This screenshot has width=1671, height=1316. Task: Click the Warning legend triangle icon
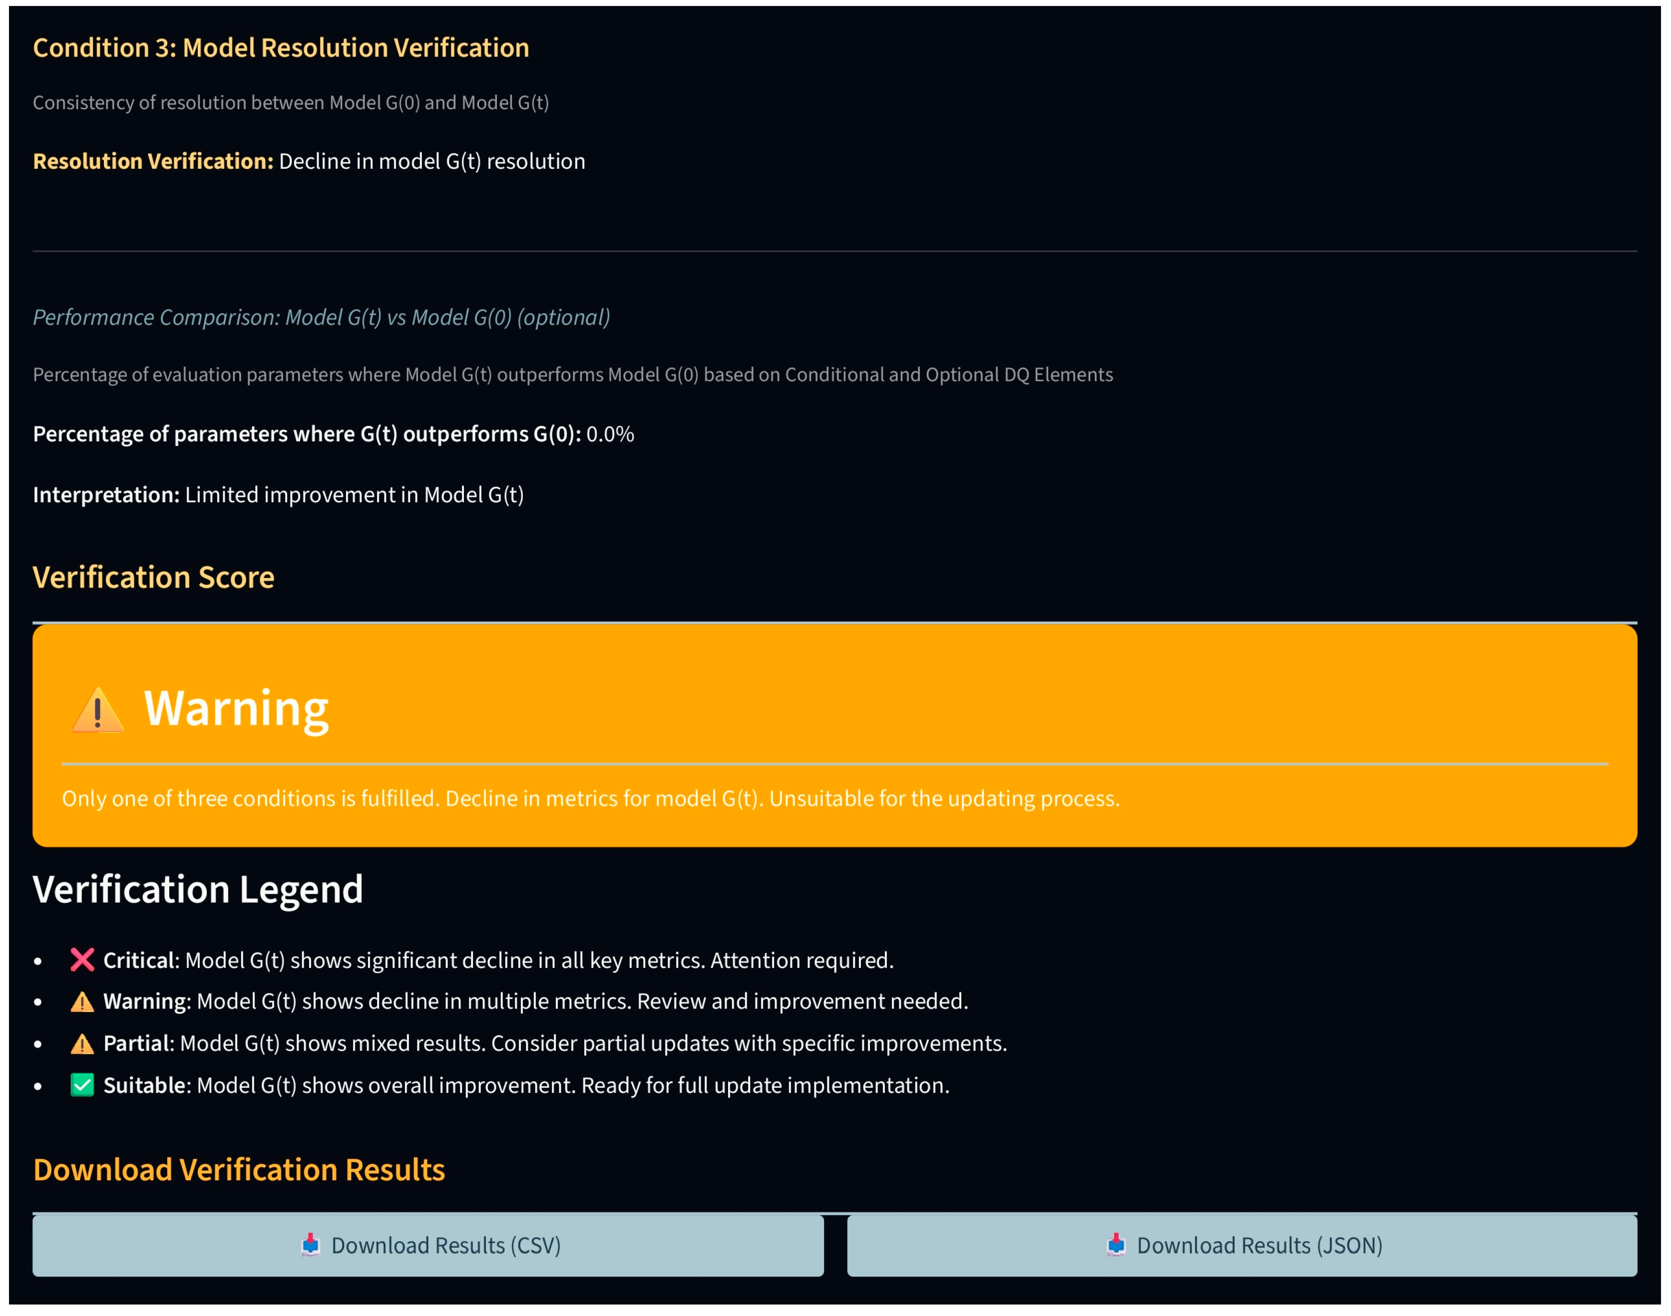[82, 1001]
